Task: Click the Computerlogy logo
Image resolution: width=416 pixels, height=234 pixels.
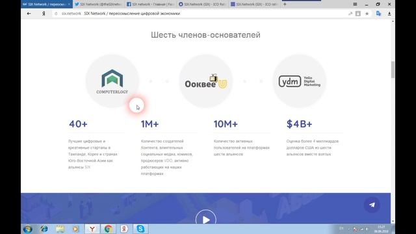Action: (112, 81)
